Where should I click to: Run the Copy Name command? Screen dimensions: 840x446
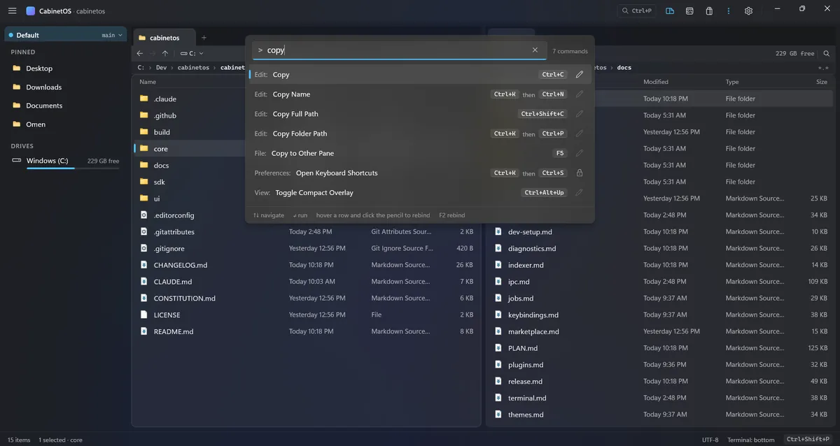click(x=420, y=94)
